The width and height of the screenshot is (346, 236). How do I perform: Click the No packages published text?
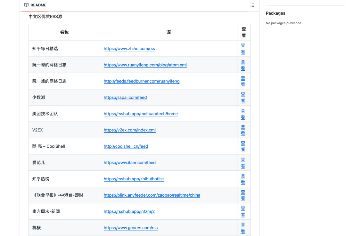tap(283, 23)
